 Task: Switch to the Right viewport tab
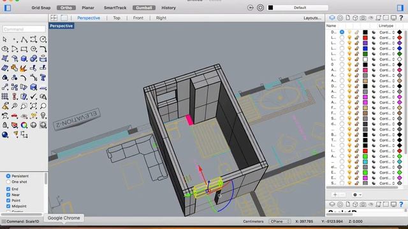coord(161,18)
